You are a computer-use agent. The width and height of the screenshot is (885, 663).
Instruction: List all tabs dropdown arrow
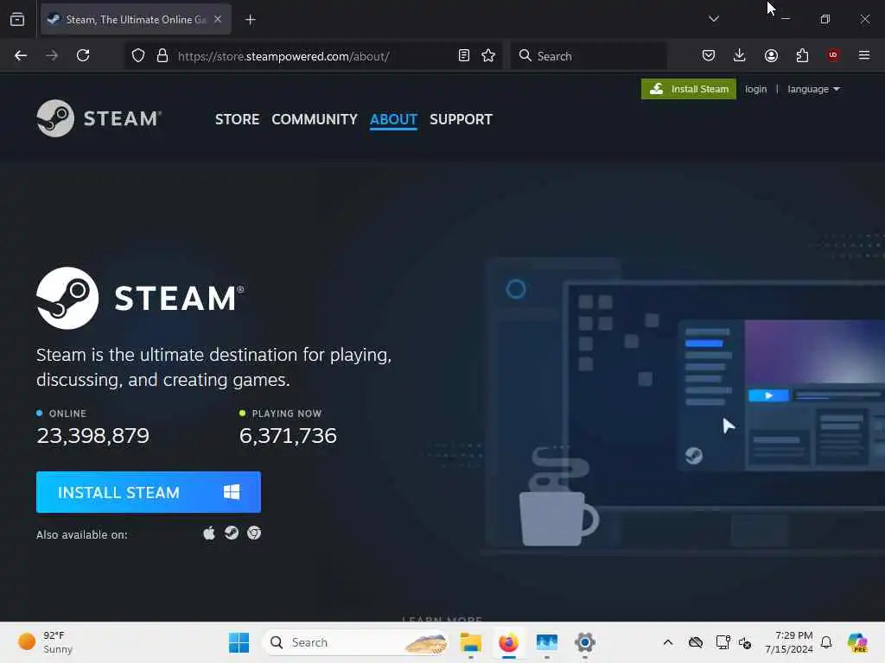point(714,19)
